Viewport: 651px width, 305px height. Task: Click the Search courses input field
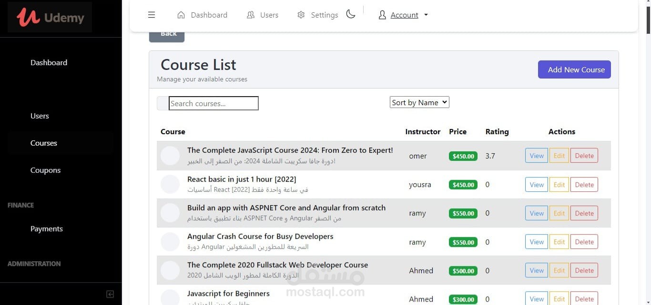click(214, 103)
